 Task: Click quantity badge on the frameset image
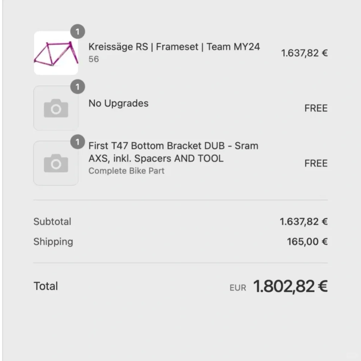pyautogui.click(x=78, y=32)
